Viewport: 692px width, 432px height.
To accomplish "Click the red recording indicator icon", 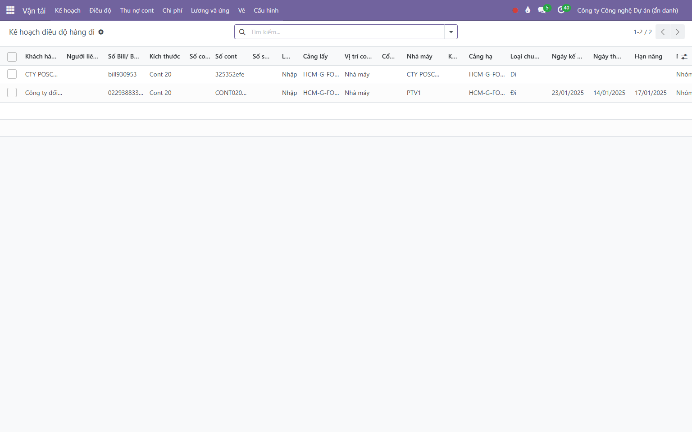I will (515, 10).
